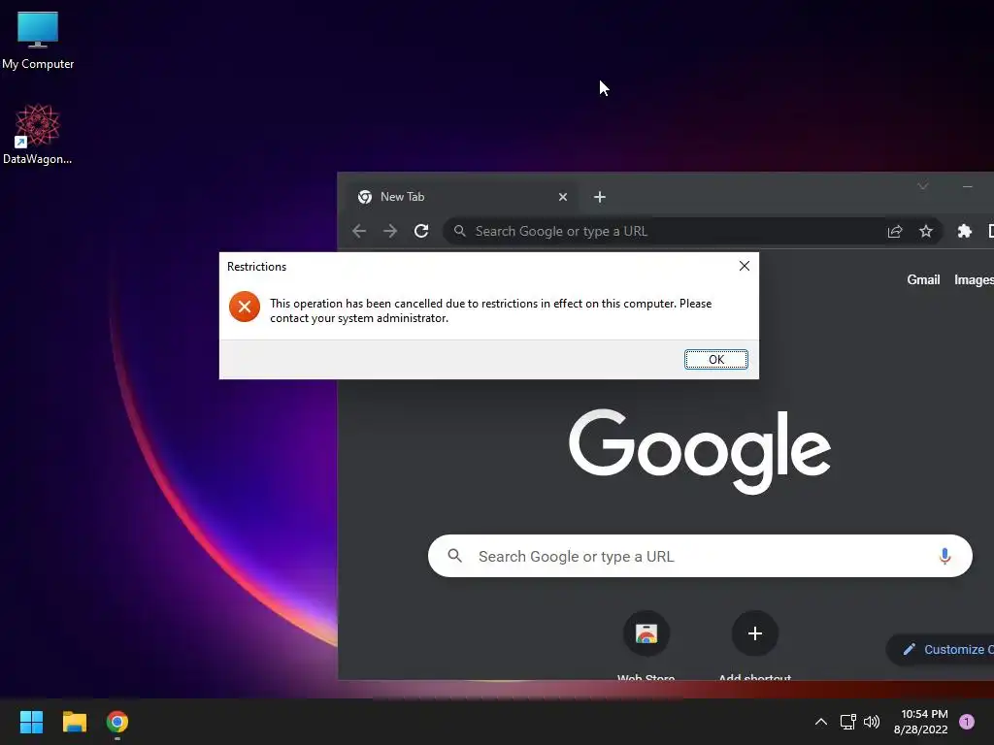Open the Gmail link
This screenshot has width=994, height=745.
[x=923, y=280]
